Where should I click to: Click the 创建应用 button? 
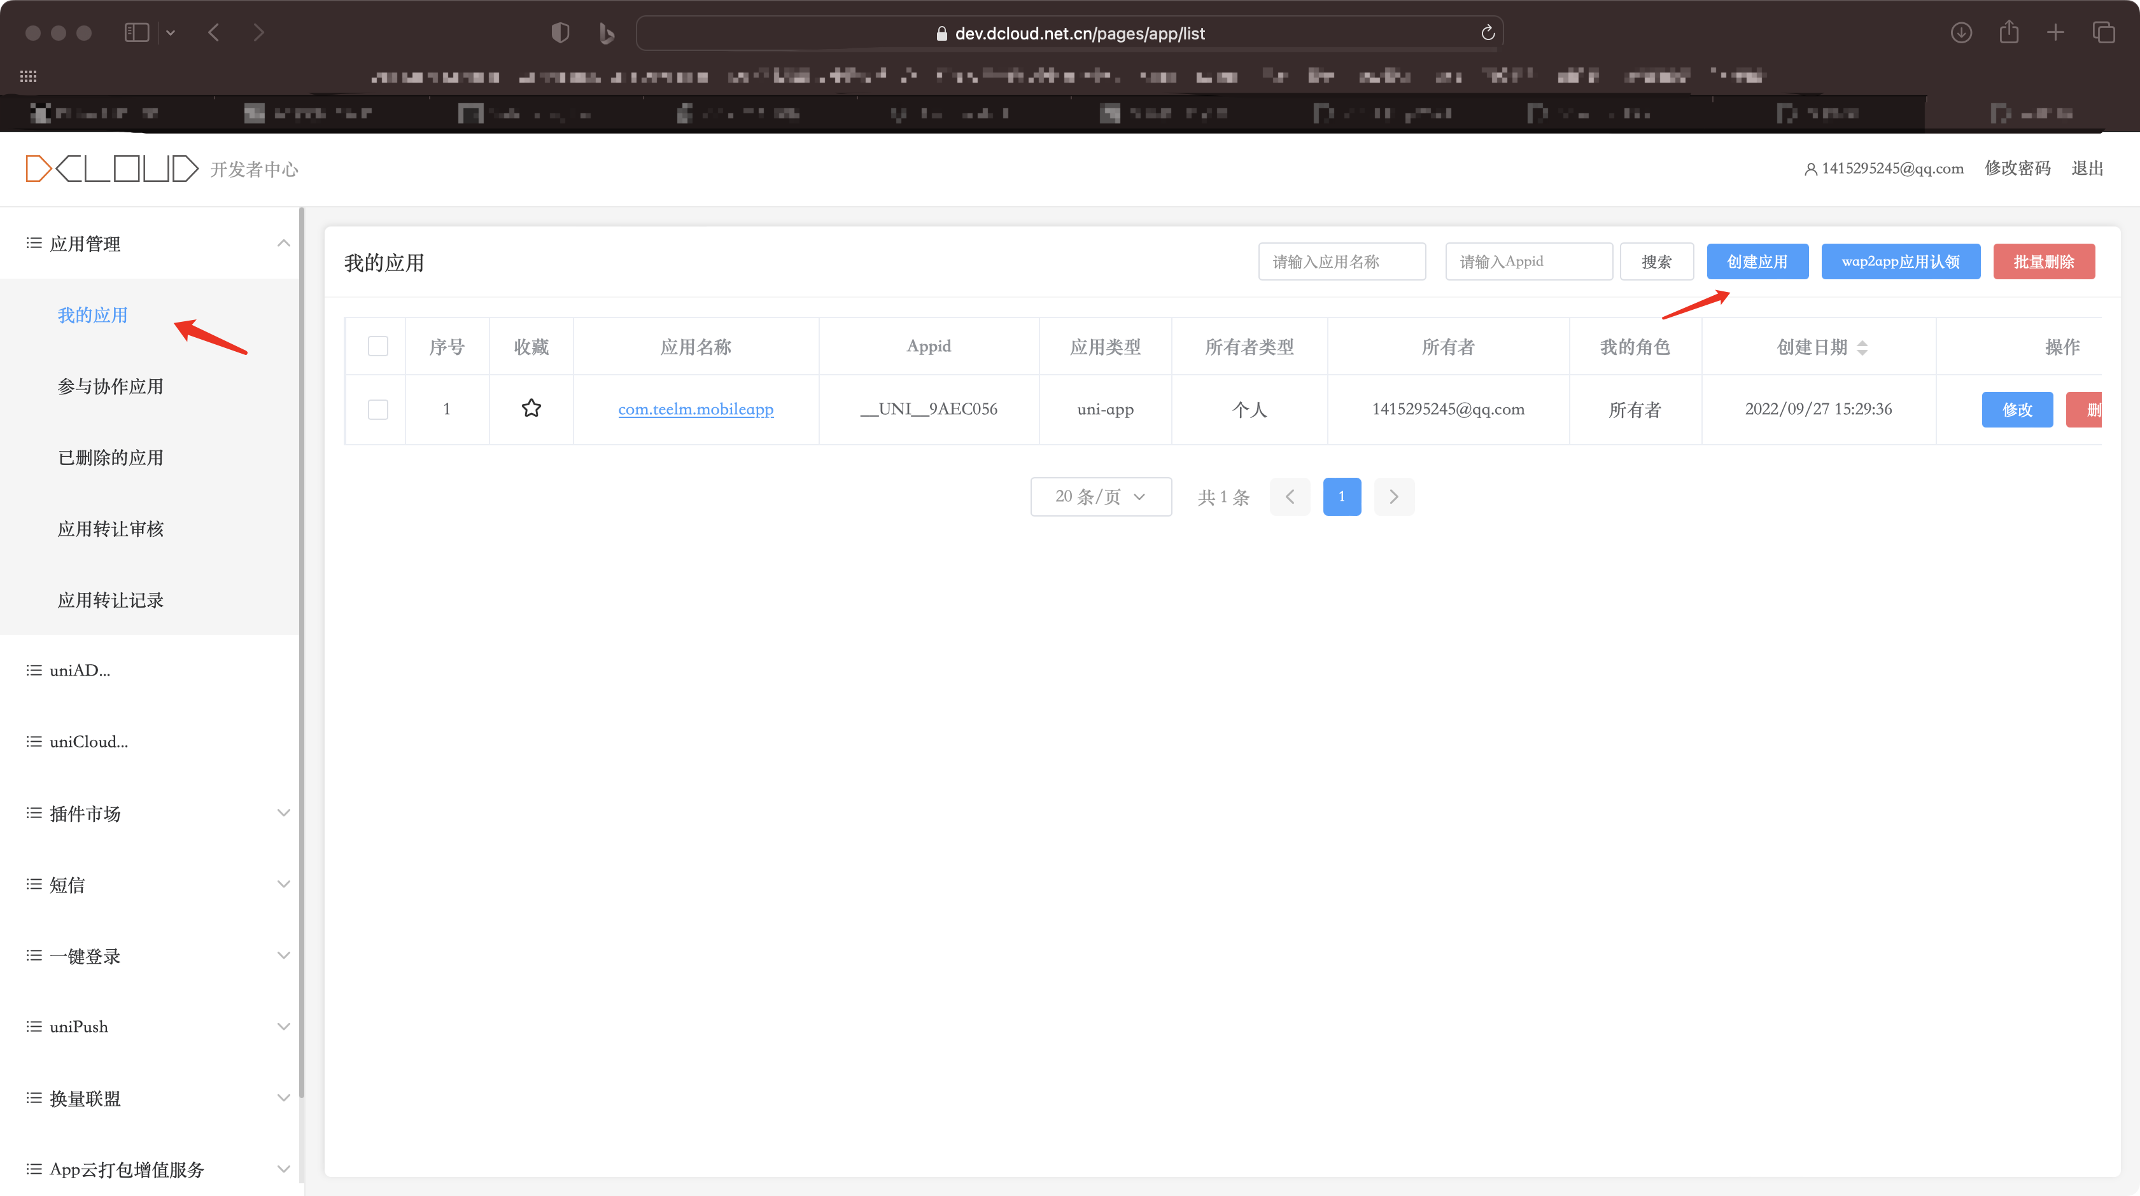(x=1757, y=261)
